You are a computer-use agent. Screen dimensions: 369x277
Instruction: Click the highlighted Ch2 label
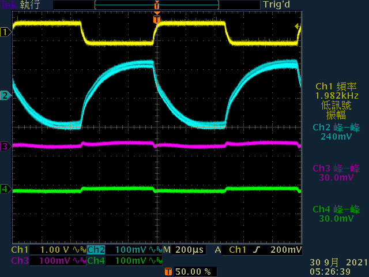pyautogui.click(x=96, y=250)
